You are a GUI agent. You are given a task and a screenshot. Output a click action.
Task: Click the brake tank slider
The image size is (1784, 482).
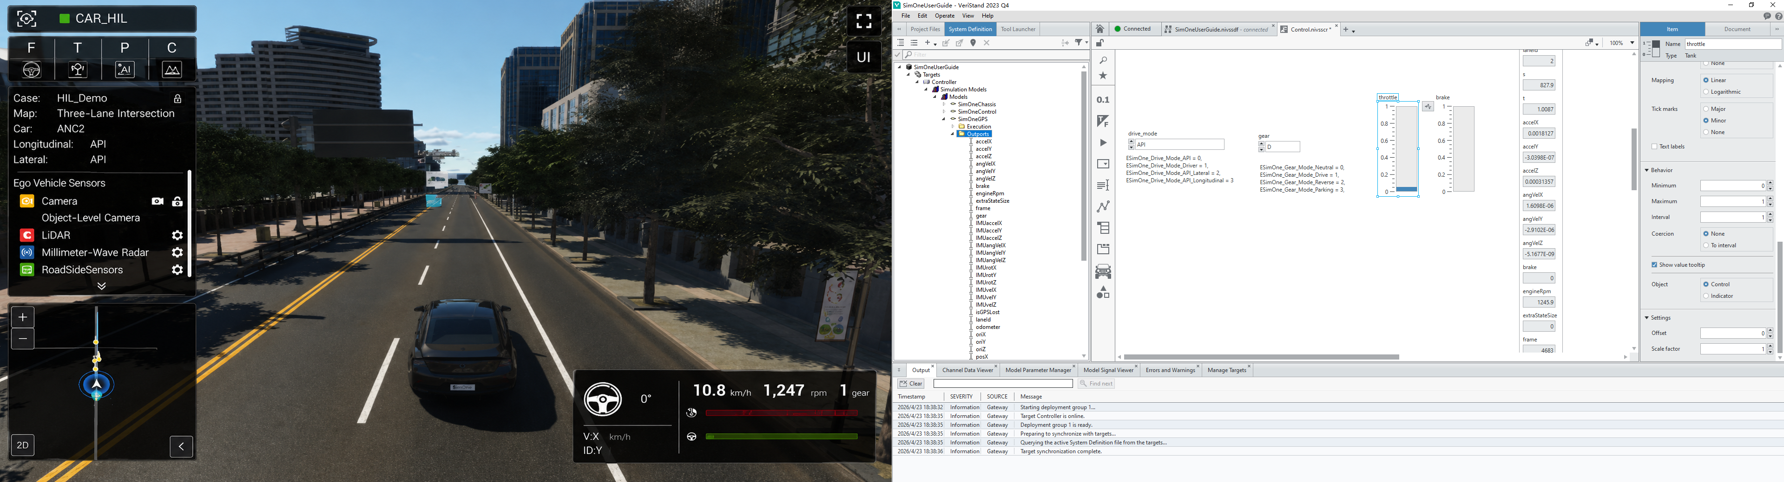[x=1464, y=148]
